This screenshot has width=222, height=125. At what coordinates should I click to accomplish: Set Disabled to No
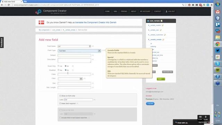pyautogui.click(x=66, y=70)
